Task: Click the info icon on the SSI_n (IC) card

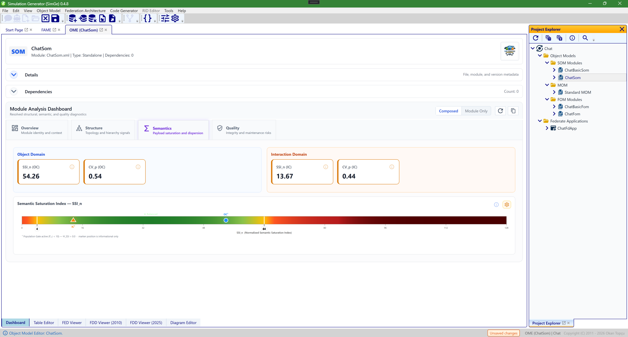Action: 326,167
